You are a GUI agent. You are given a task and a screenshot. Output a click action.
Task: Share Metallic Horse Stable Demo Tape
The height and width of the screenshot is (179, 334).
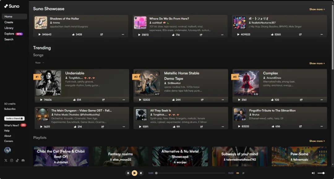click(202, 100)
